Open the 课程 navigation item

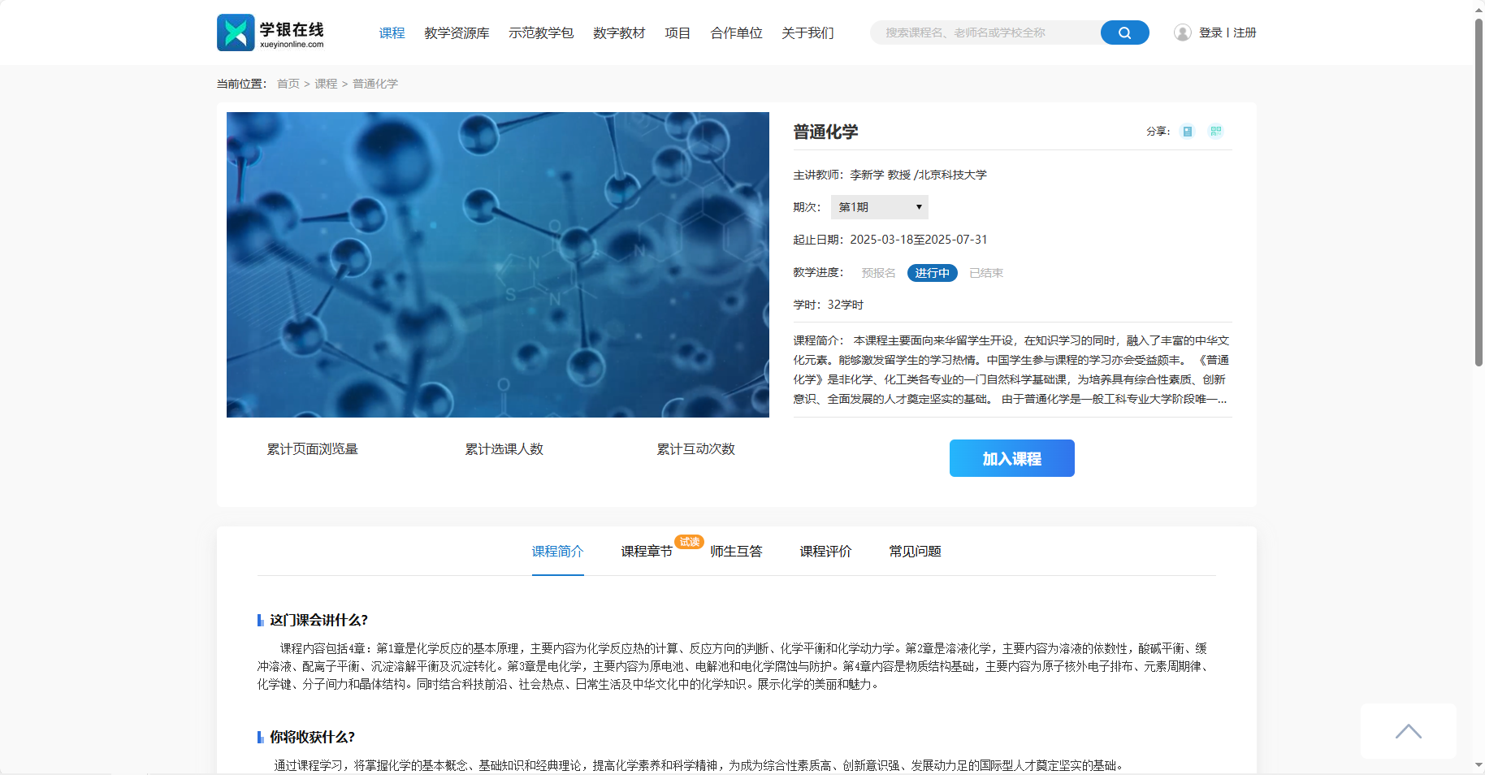tap(392, 33)
